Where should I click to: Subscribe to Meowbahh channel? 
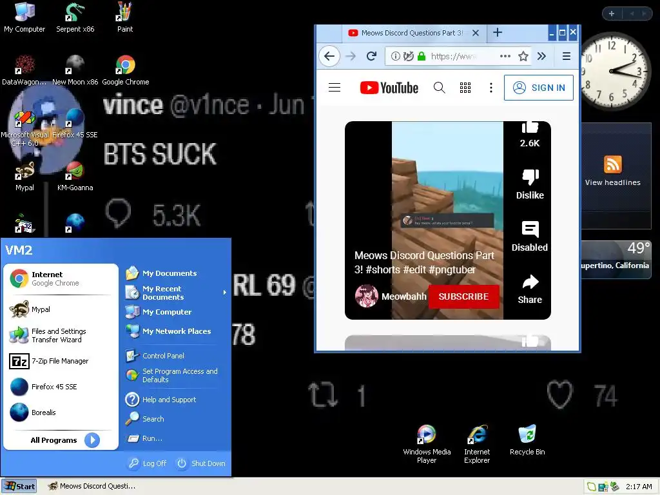click(464, 296)
